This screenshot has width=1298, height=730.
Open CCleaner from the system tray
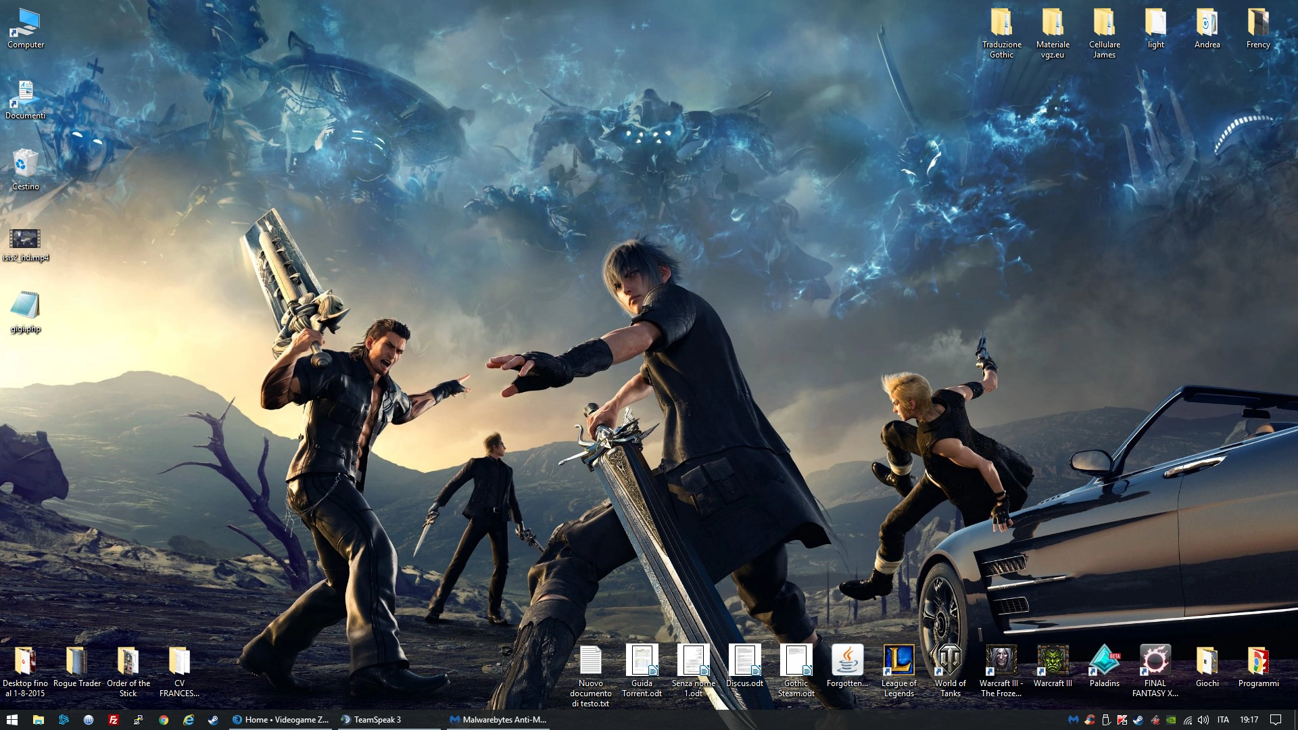pos(1090,720)
